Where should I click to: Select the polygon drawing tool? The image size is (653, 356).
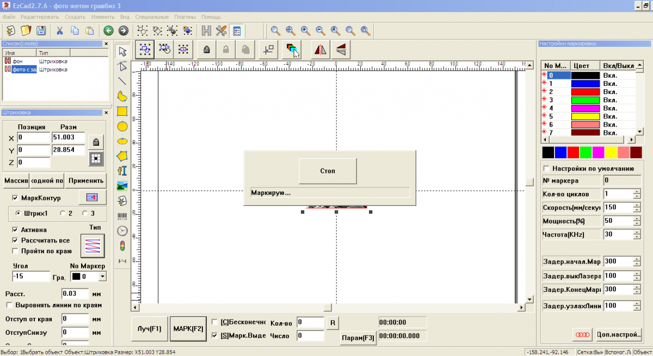coord(122,156)
